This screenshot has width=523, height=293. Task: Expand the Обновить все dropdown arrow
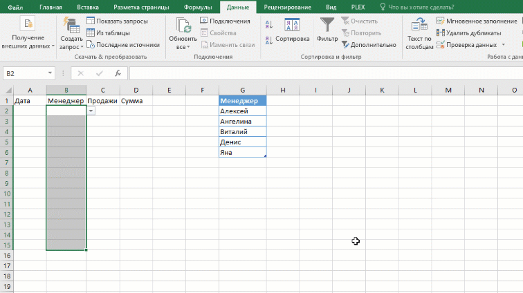pos(188,47)
